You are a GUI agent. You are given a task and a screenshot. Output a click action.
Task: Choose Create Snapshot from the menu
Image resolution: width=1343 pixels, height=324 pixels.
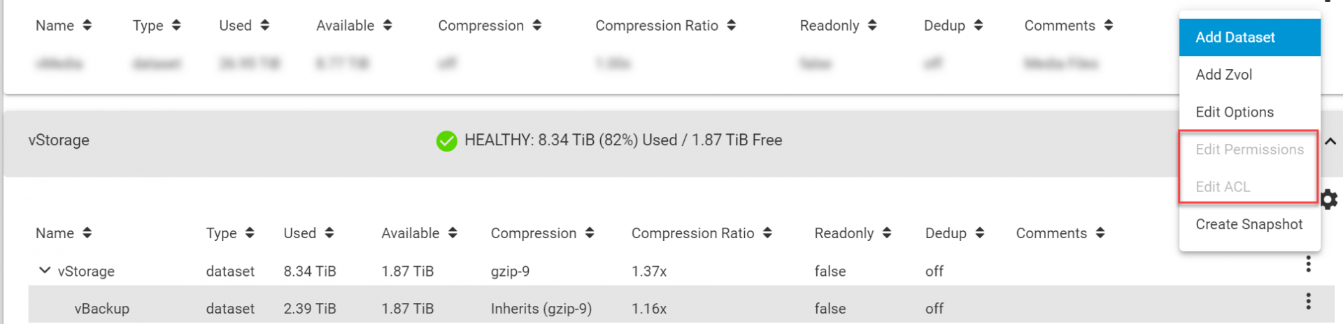pos(1249,224)
